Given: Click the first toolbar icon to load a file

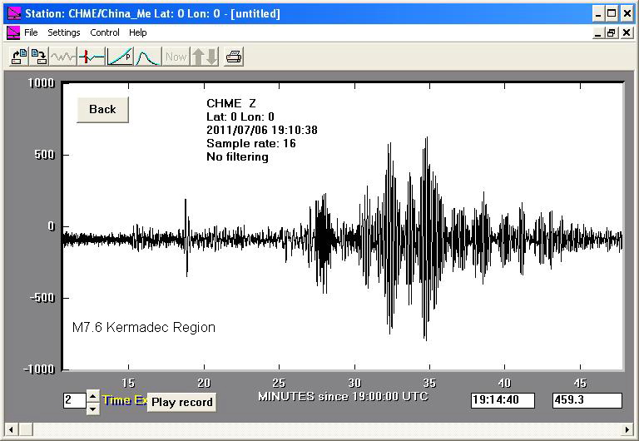Looking at the screenshot, I should coord(18,57).
